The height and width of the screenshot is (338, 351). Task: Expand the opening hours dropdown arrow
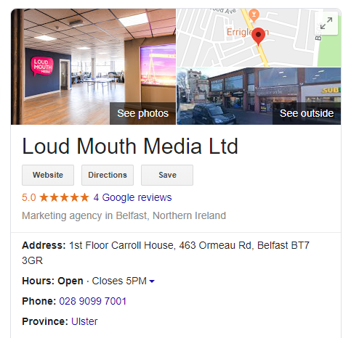152,281
